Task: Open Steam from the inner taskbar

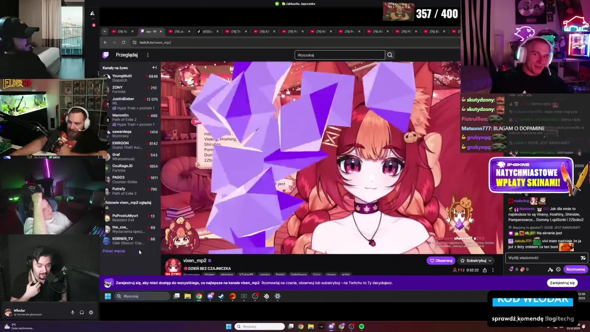Action: pos(221,296)
